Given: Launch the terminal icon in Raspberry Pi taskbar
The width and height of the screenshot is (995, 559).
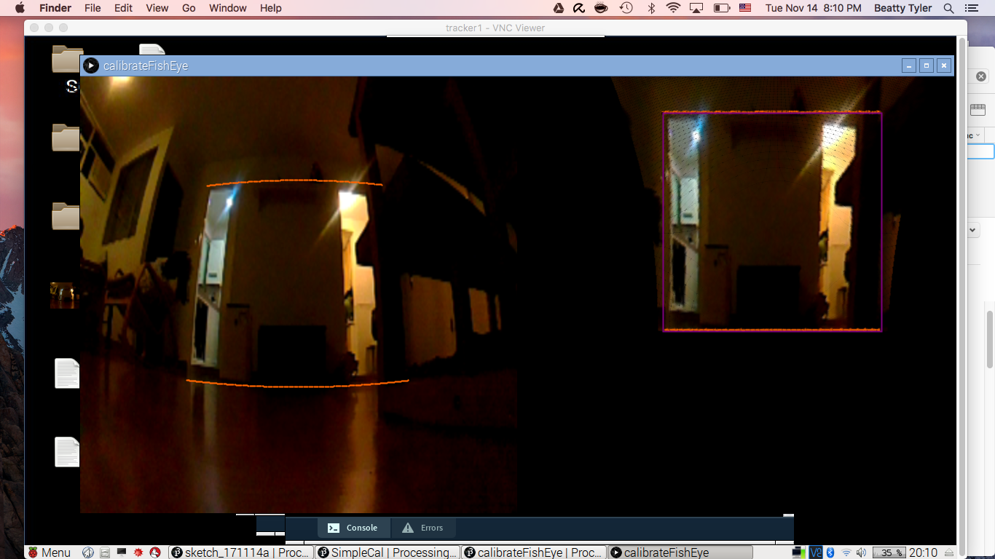Looking at the screenshot, I should point(122,552).
